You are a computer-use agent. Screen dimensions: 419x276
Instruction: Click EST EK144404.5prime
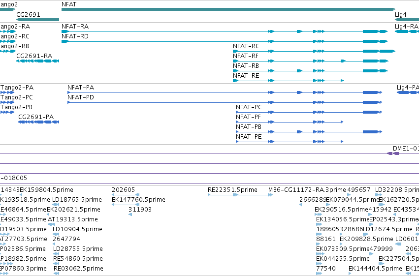pos(375,269)
